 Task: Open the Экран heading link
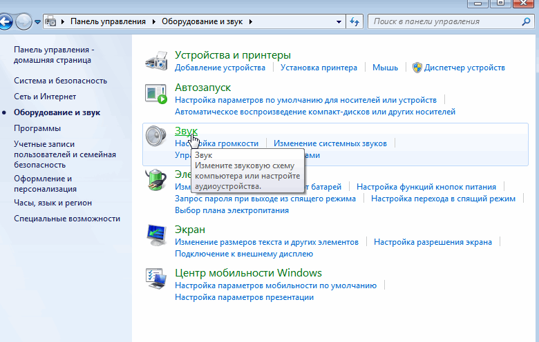coord(190,230)
